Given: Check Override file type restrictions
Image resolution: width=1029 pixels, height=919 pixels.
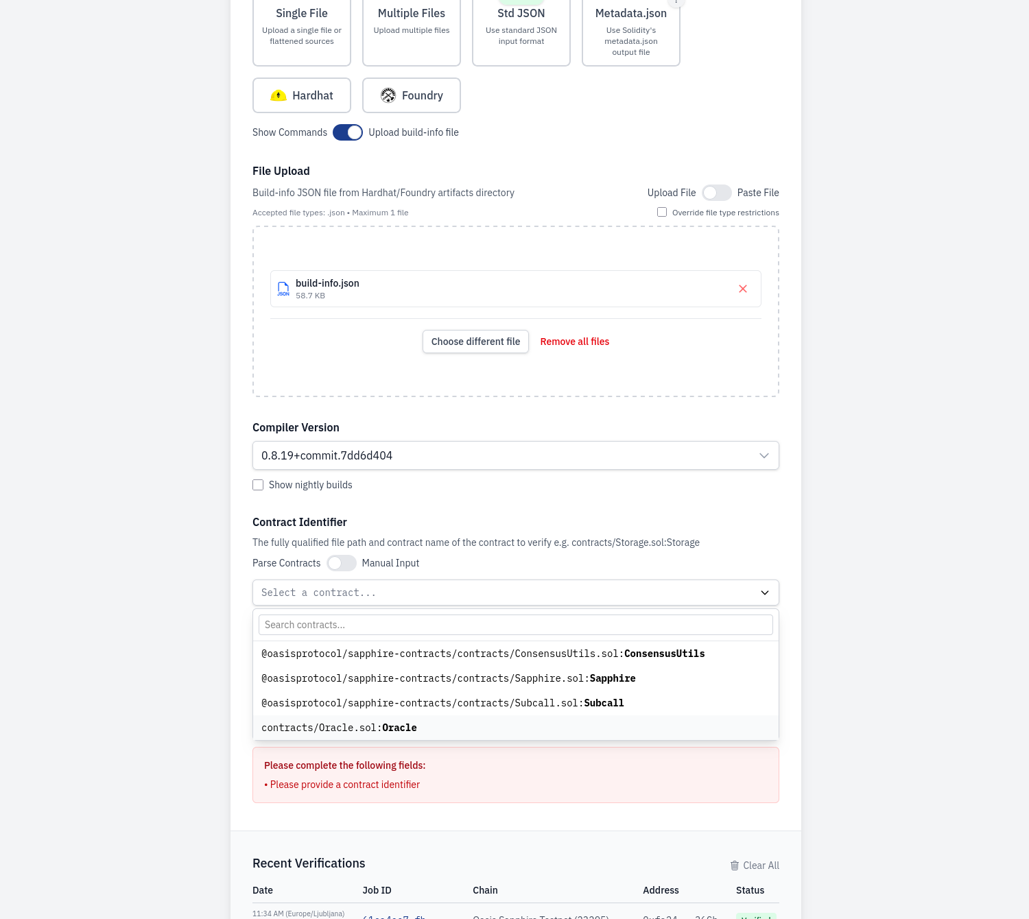Looking at the screenshot, I should click(x=661, y=212).
